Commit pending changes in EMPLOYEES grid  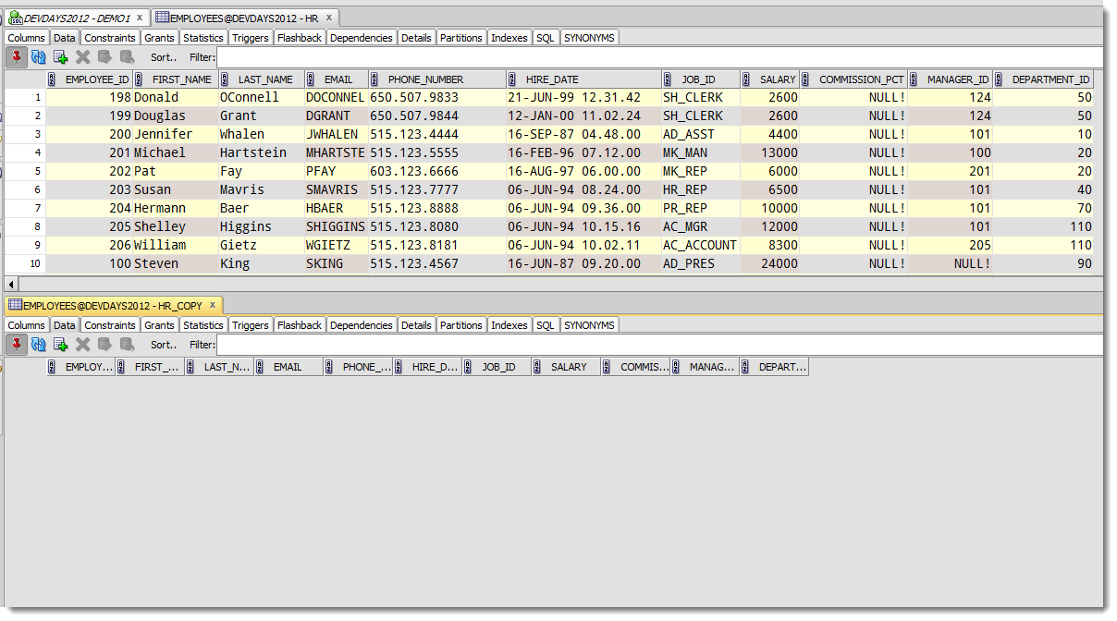[104, 56]
